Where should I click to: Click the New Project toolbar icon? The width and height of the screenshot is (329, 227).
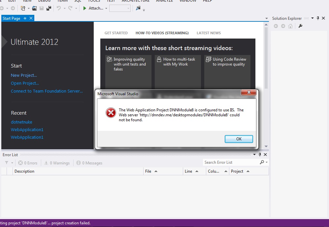tap(23, 8)
